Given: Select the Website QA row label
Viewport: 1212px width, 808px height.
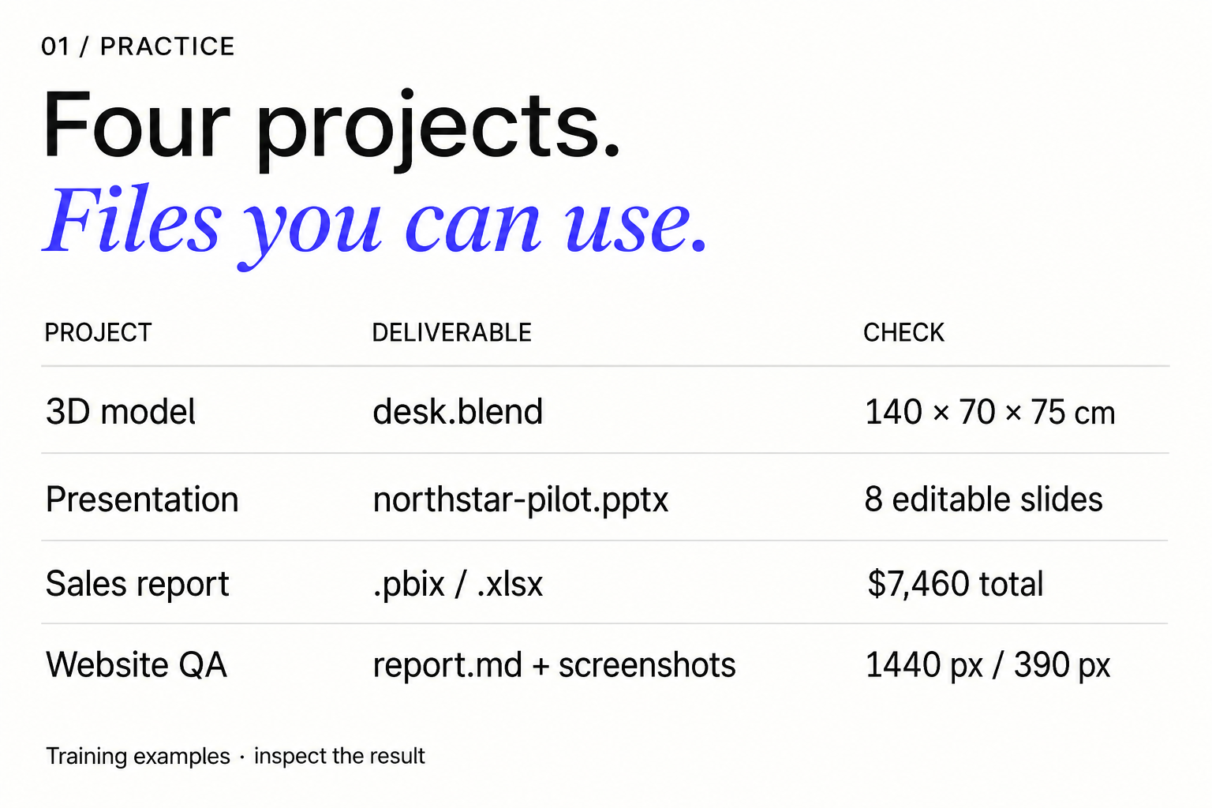Looking at the screenshot, I should click(x=137, y=665).
